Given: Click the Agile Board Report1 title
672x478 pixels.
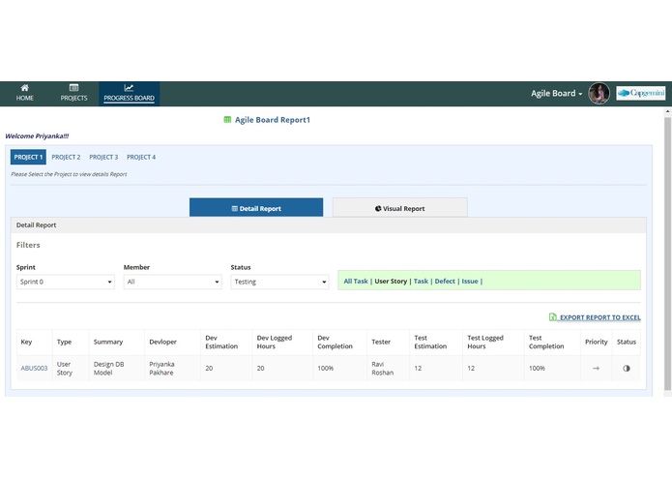Looking at the screenshot, I should point(272,120).
